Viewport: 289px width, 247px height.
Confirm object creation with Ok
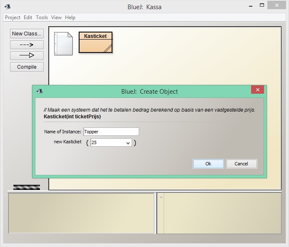point(208,164)
